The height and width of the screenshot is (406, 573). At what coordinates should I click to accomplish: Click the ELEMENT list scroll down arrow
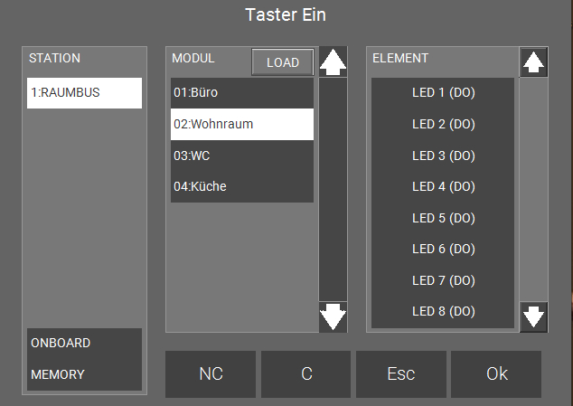click(x=533, y=316)
